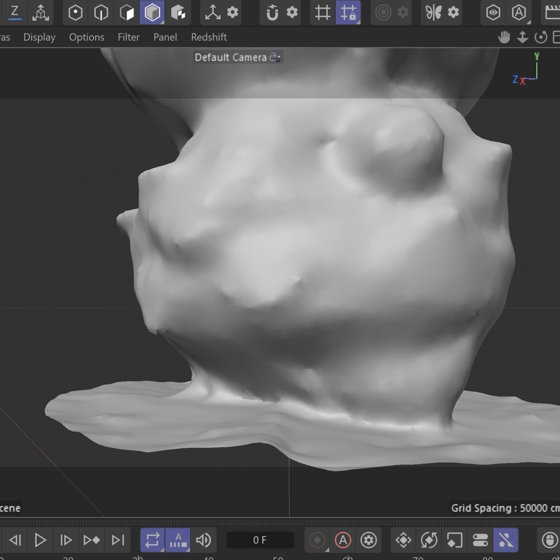The width and height of the screenshot is (560, 560).
Task: Jump to the end of animation
Action: click(x=118, y=540)
